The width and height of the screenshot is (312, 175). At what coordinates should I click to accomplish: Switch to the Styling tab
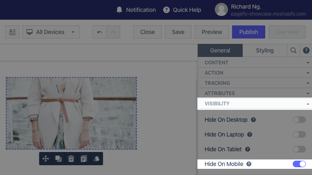265,50
